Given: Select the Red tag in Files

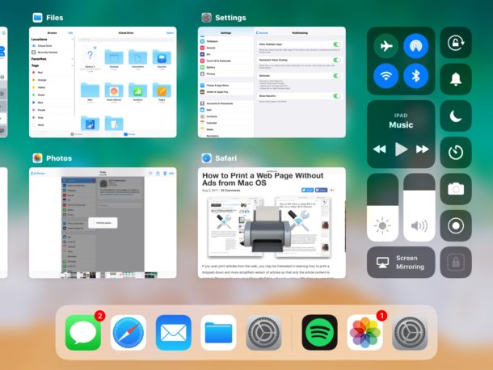Looking at the screenshot, I should pos(53,72).
